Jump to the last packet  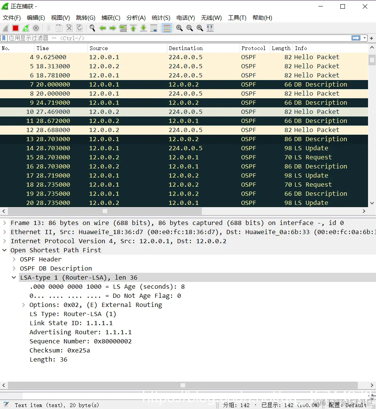point(144,28)
